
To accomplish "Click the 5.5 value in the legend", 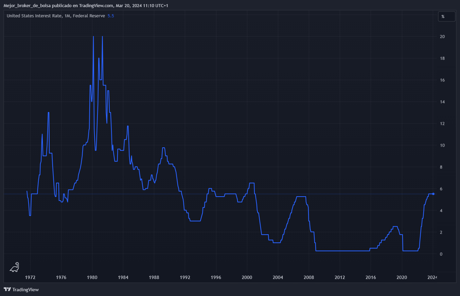I will click(111, 16).
